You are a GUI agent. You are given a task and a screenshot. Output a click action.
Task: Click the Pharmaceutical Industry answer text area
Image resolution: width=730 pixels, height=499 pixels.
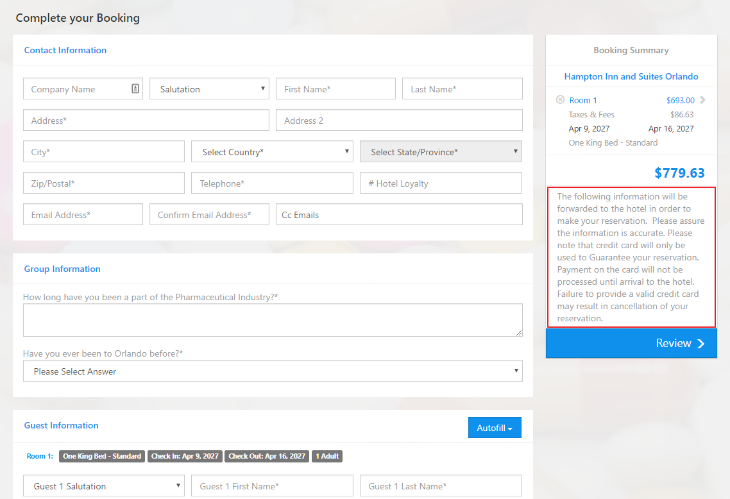(273, 320)
